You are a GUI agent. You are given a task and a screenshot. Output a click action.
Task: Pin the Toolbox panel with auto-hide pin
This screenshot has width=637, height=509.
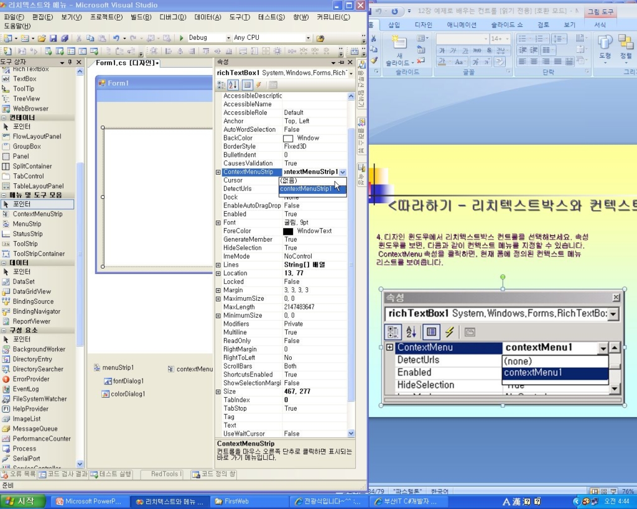[x=70, y=62]
